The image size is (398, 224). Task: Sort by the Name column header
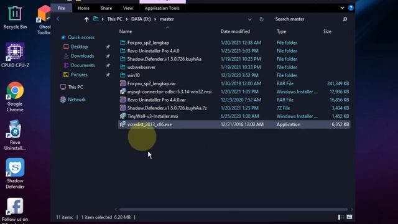[126, 32]
